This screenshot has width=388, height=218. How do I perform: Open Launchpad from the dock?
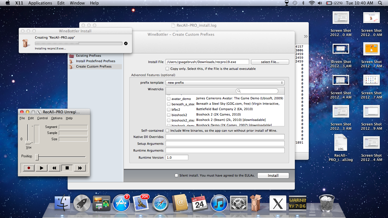(82, 203)
